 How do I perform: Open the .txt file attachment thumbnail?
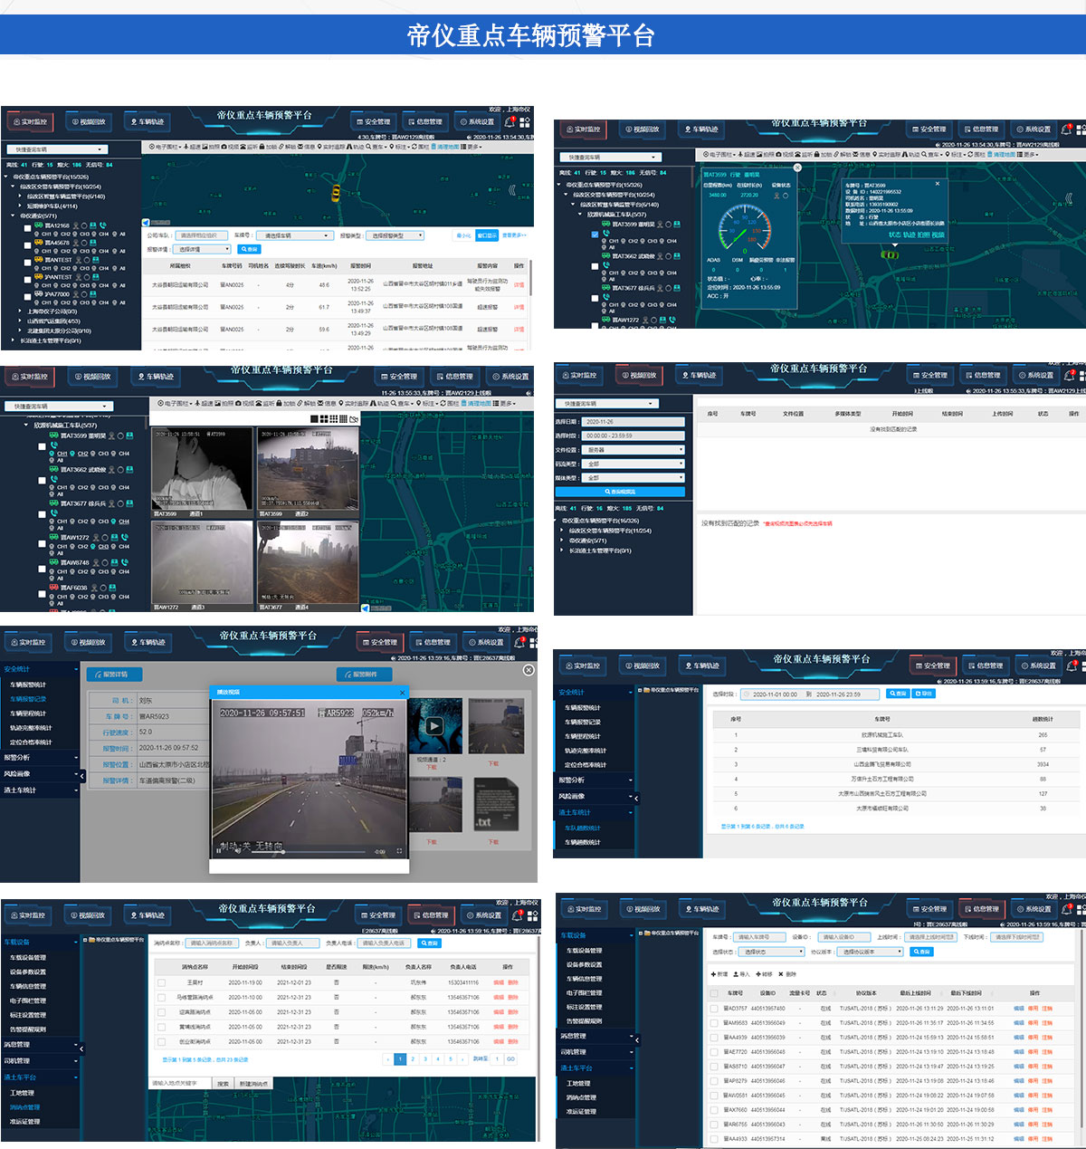click(x=496, y=804)
